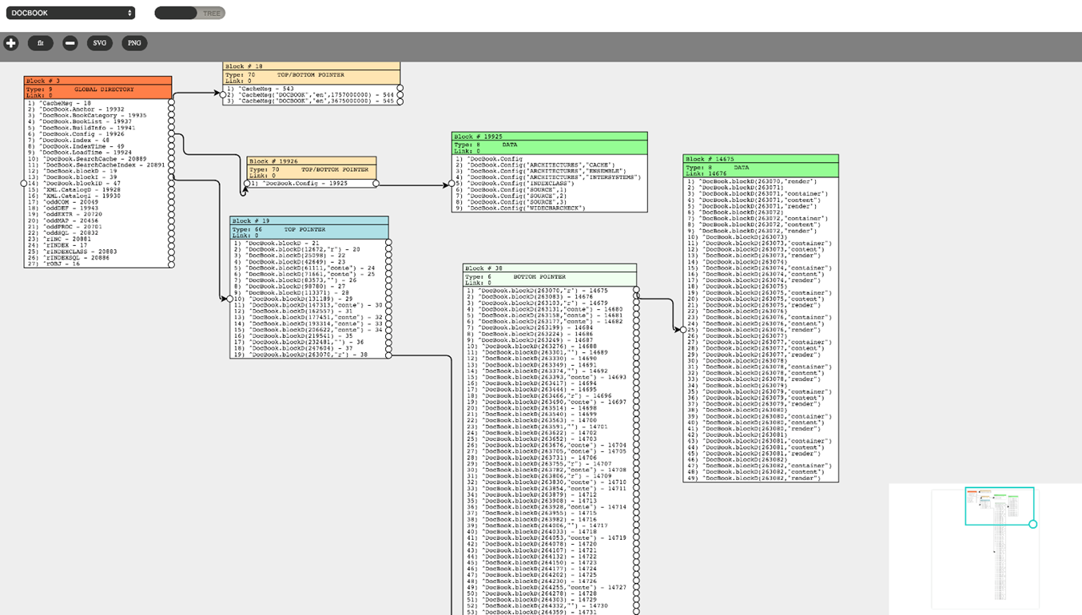1082x615 pixels.
Task: Click left input port of Block 14675 row 25
Action: (683, 330)
